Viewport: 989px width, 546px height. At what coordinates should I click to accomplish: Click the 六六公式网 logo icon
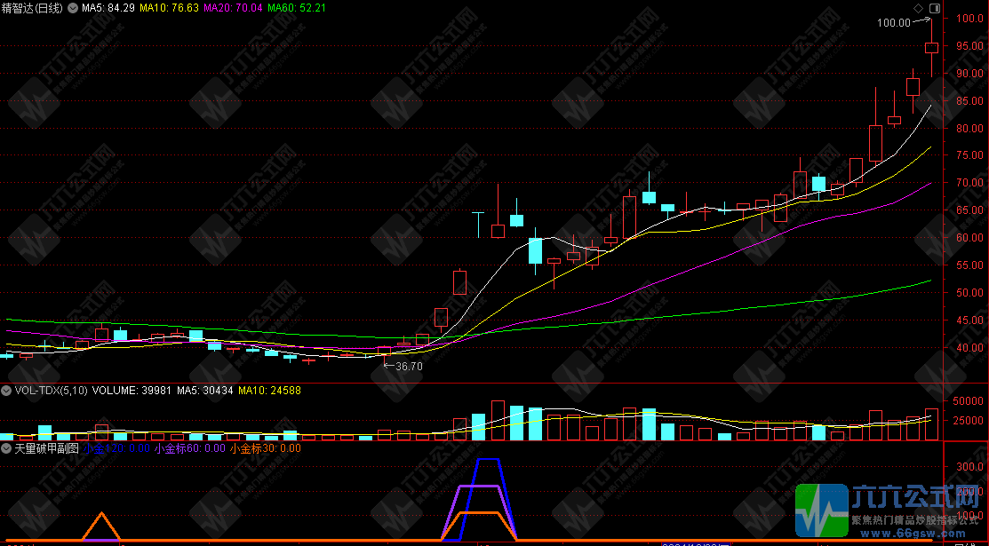tap(823, 511)
